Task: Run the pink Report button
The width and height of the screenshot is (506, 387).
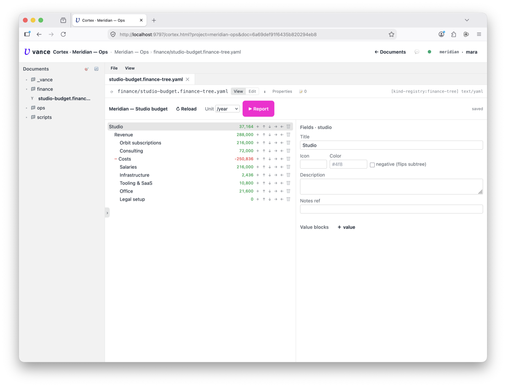Action: (x=258, y=109)
